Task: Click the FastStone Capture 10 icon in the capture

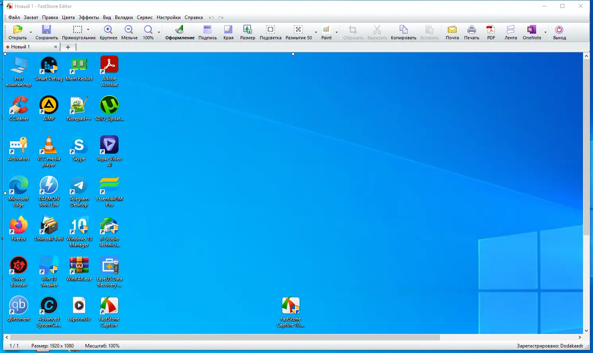Action: pos(291,312)
